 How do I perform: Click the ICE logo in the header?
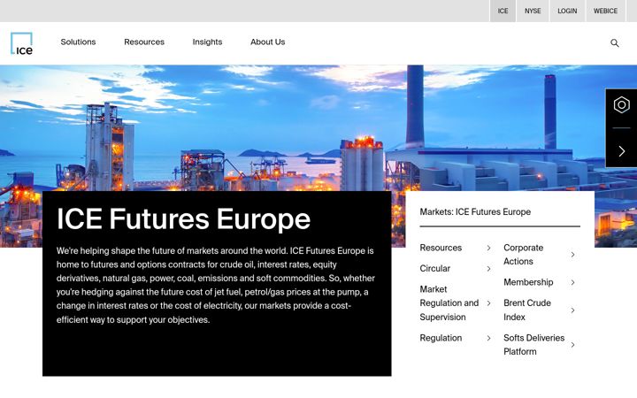[21, 43]
